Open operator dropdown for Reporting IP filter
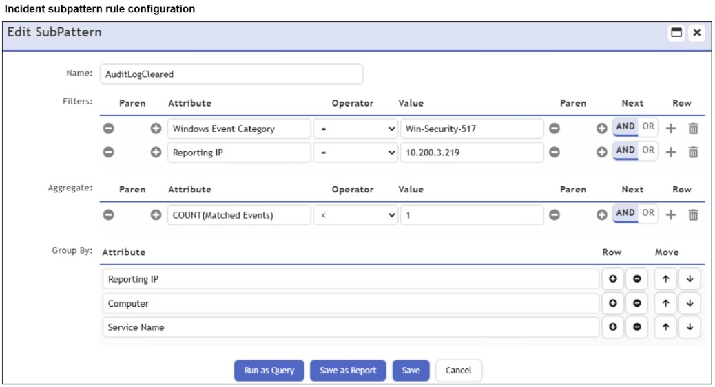Screen dimensions: 715x387 (355, 153)
